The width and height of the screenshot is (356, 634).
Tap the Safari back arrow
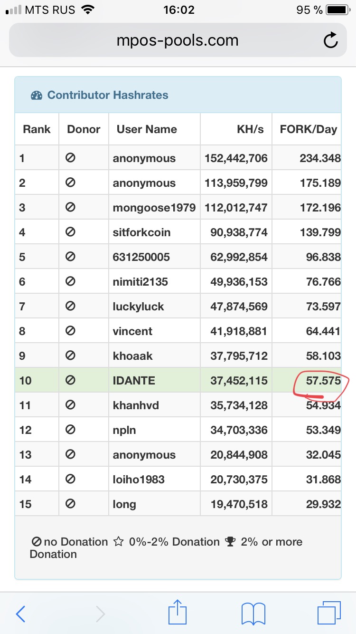20,614
